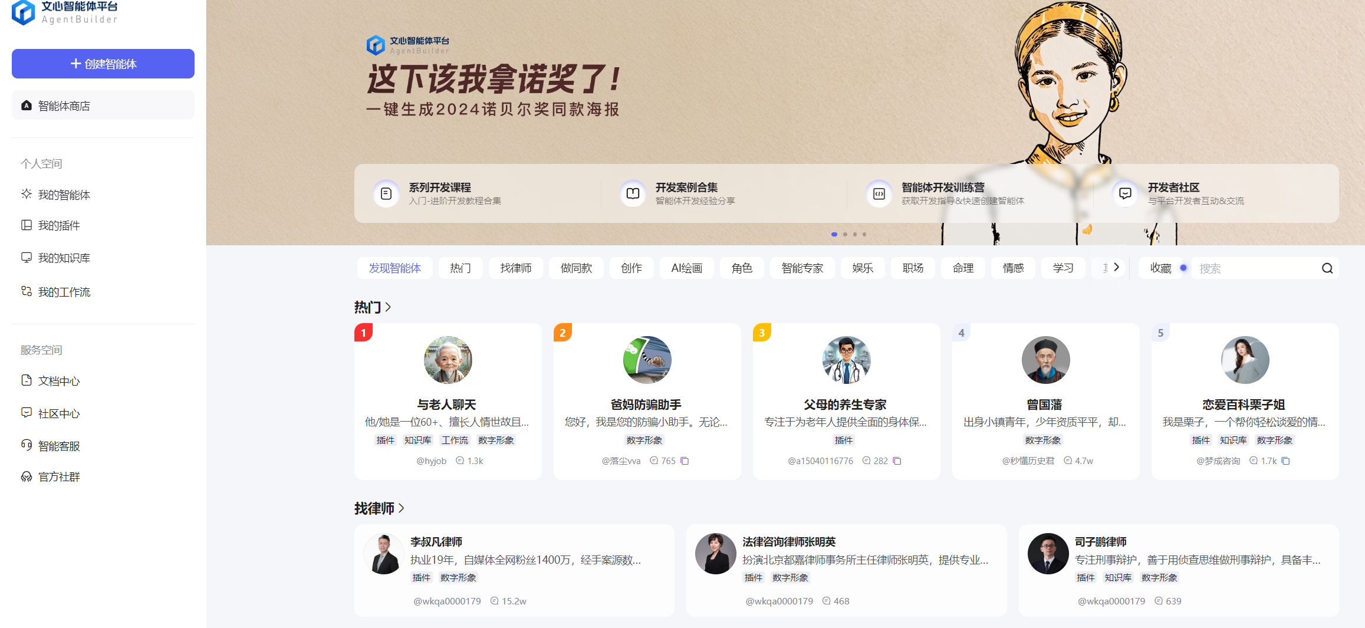This screenshot has height=628, width=1365.
Task: Click the 文档中心 document icon
Action: pyautogui.click(x=27, y=380)
